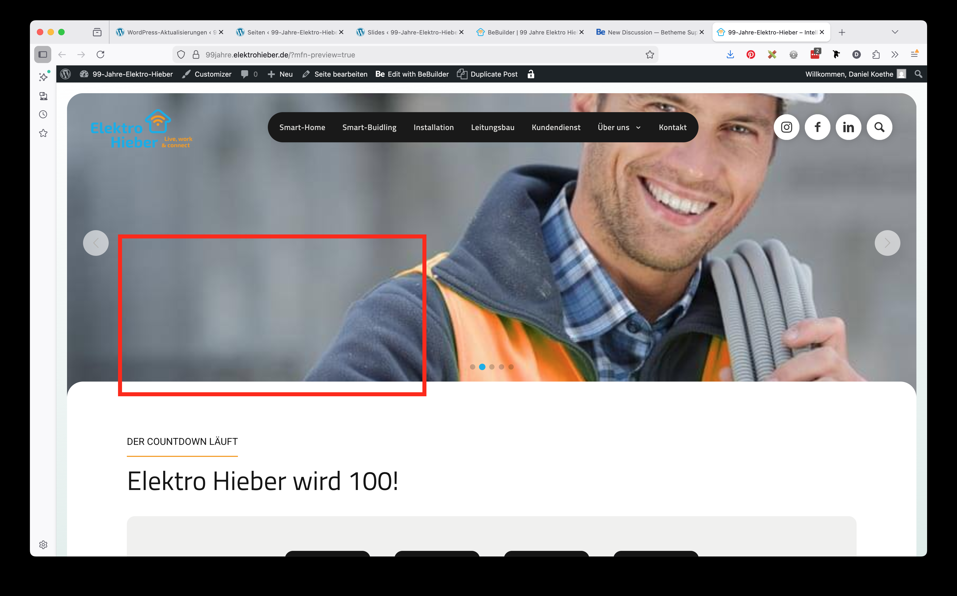Open the browser downloads icon

730,55
